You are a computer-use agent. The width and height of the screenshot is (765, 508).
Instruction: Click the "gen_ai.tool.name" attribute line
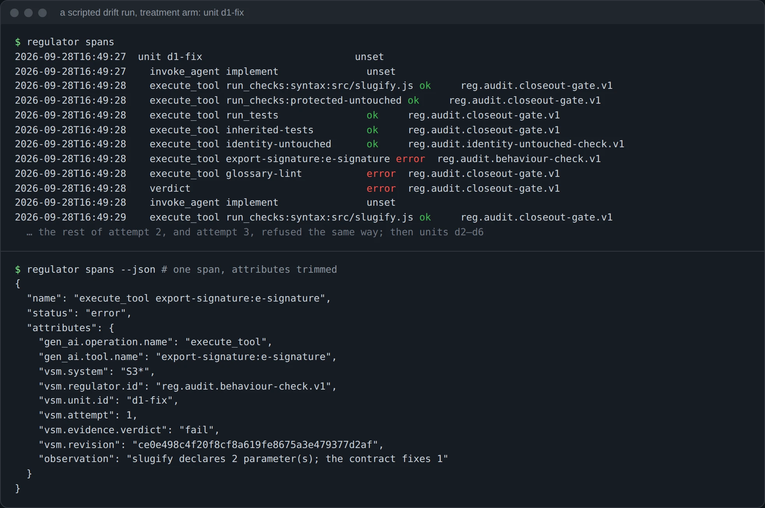[188, 357]
